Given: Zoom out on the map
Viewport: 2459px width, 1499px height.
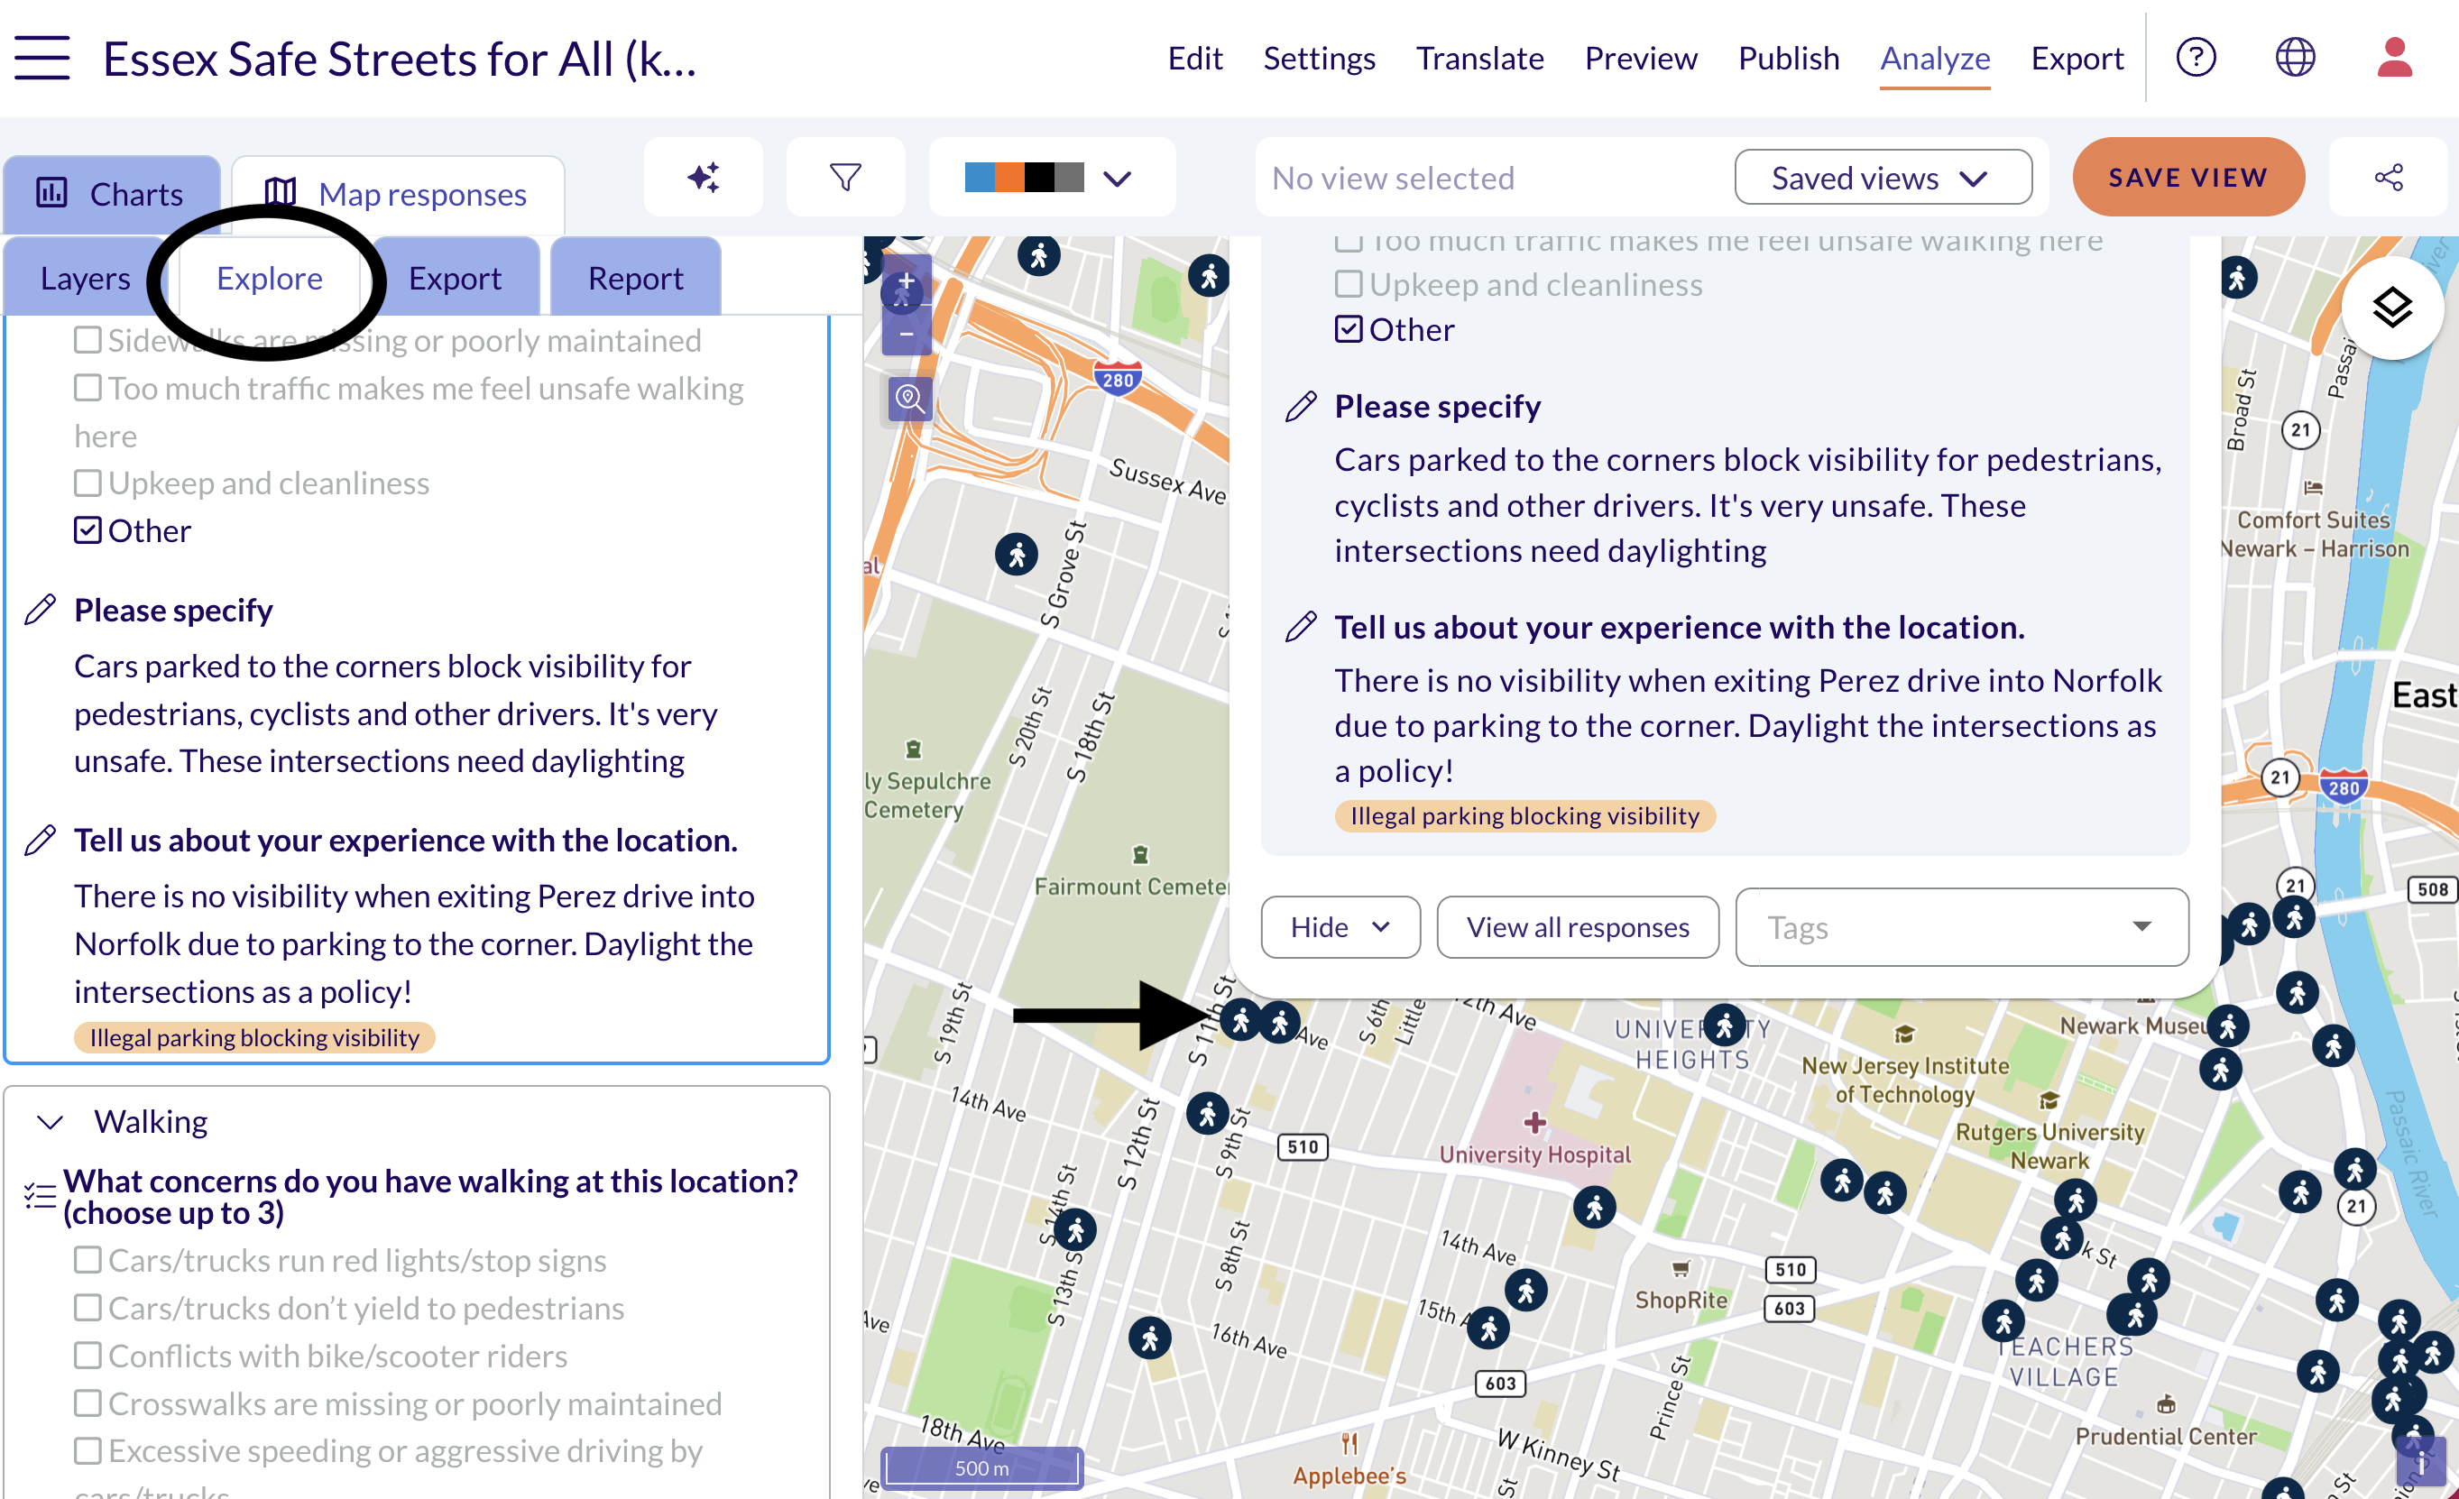Looking at the screenshot, I should tap(907, 332).
